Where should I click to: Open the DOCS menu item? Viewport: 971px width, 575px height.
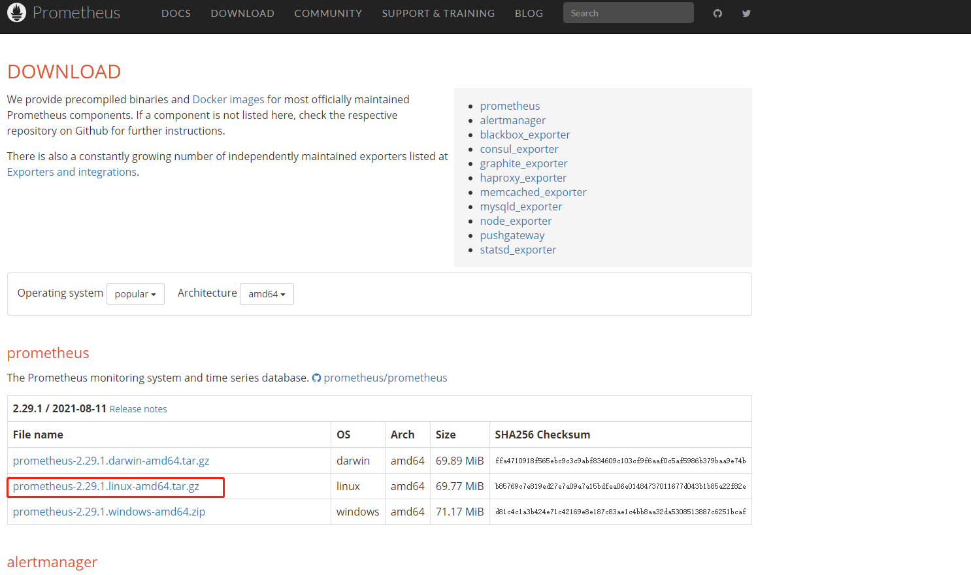coord(176,13)
